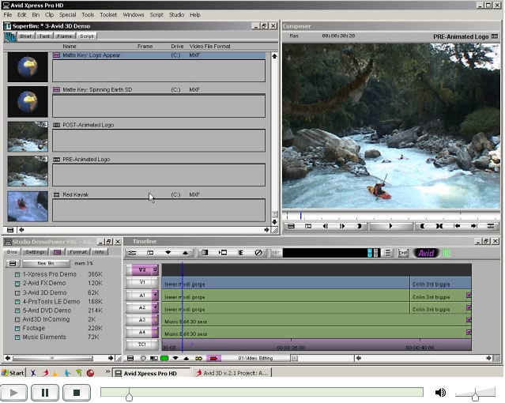Open the Avid3D InComing bin

(46, 319)
